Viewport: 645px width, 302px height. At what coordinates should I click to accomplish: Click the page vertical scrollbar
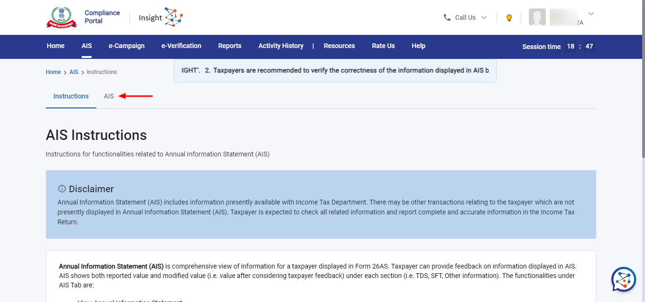642,94
